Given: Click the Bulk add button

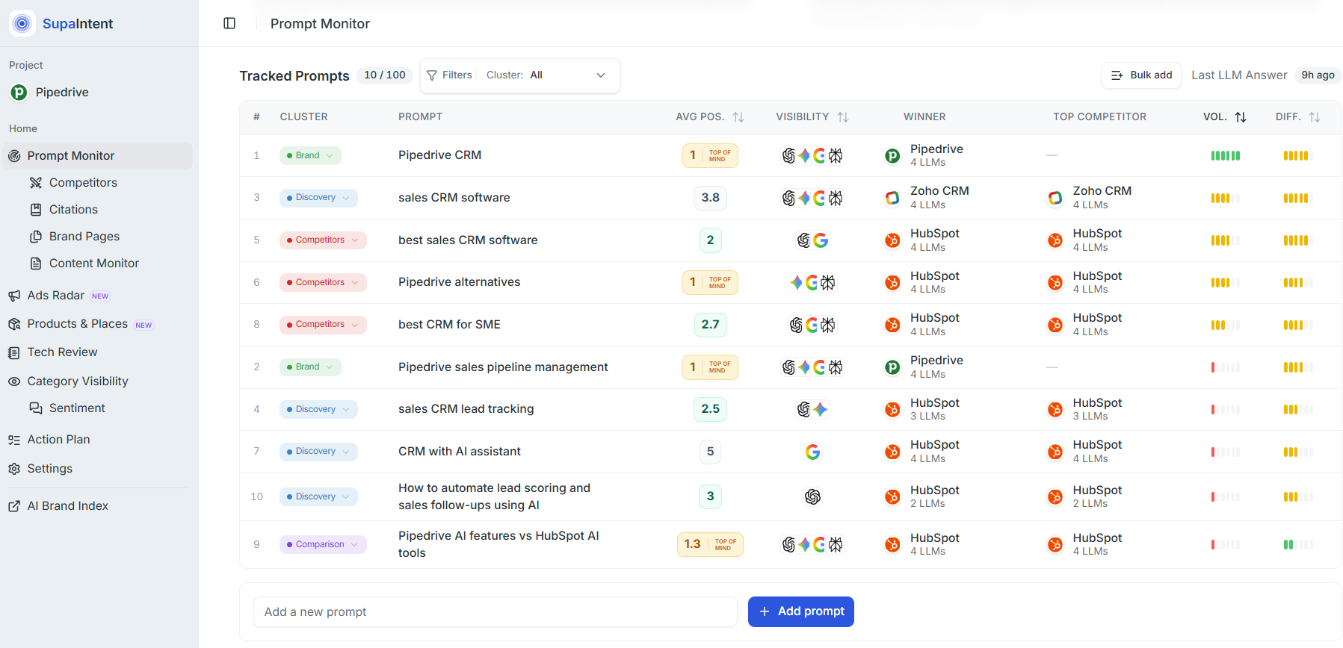Looking at the screenshot, I should click(1141, 75).
